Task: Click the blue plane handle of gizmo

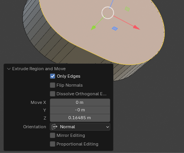Action: coord(115,29)
